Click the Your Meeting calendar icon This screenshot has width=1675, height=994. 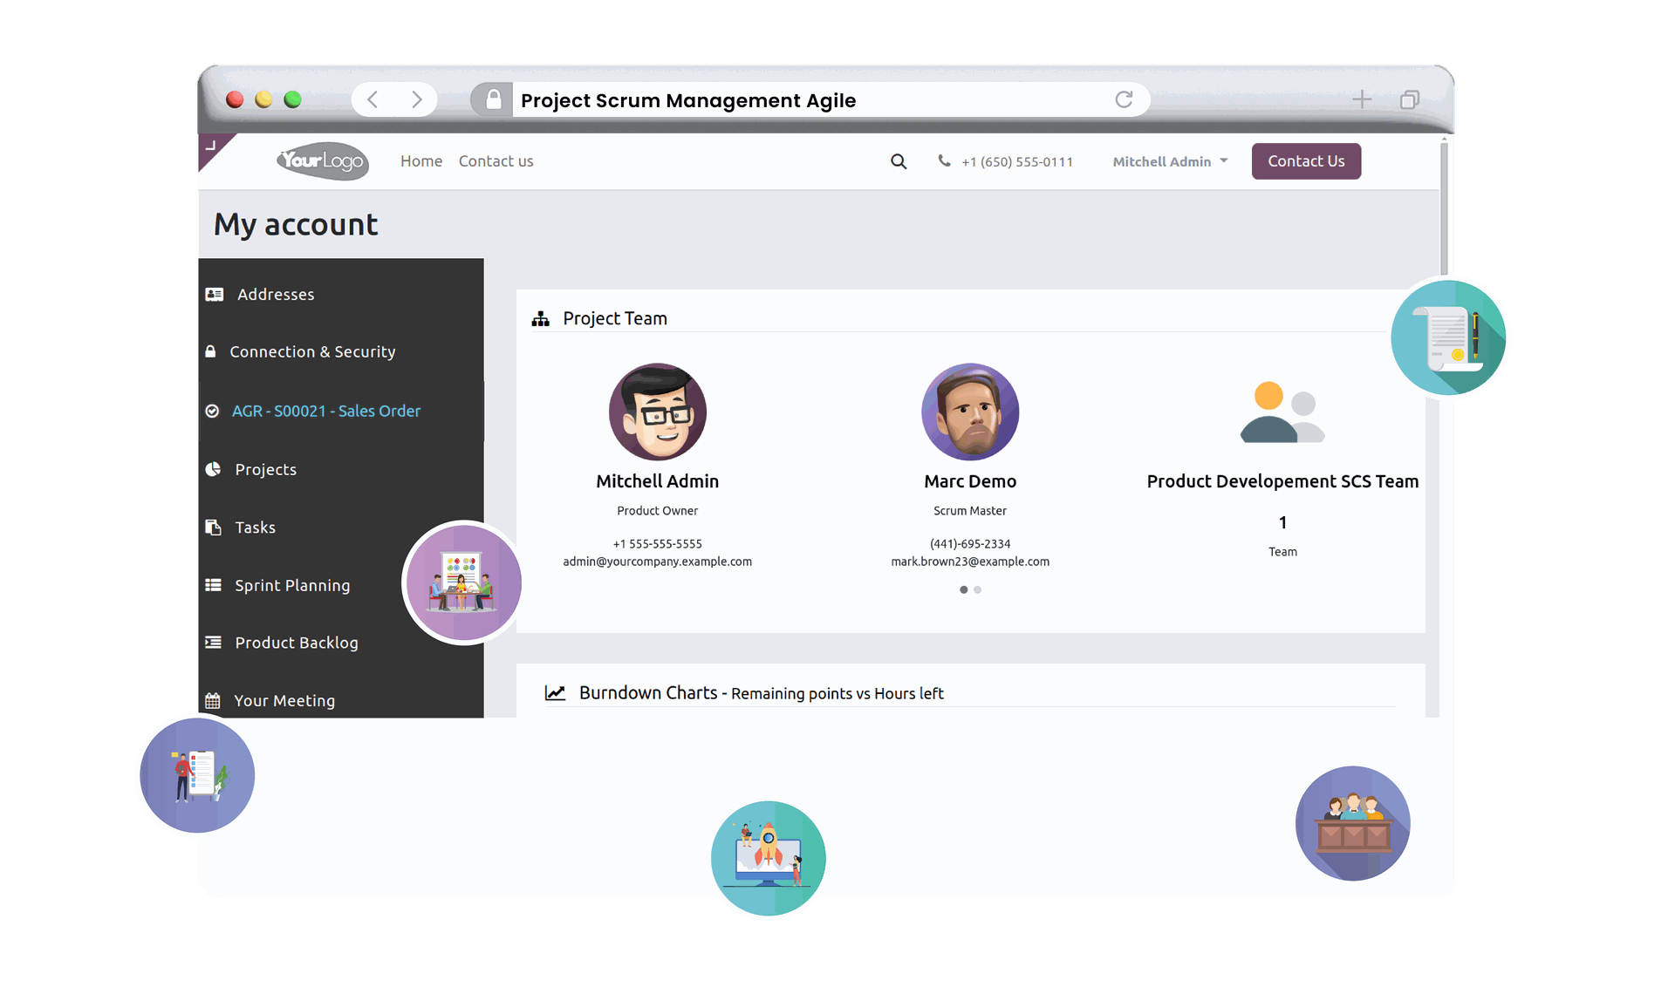point(213,701)
